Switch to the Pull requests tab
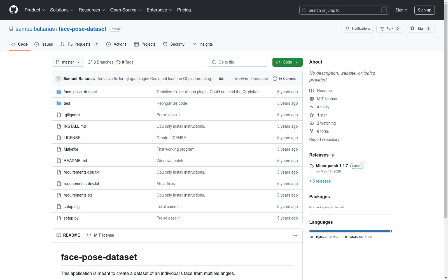 point(80,44)
